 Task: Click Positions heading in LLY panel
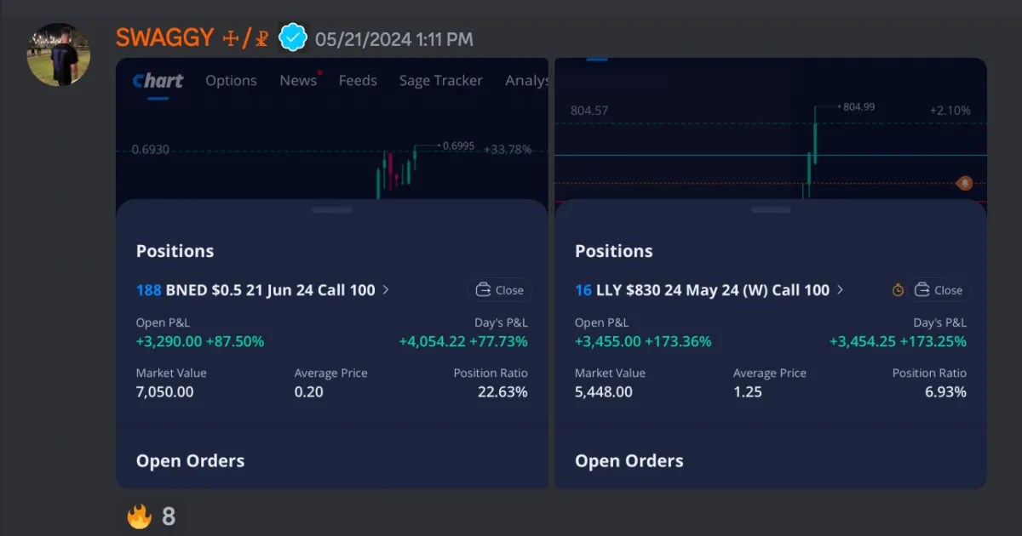pyautogui.click(x=614, y=251)
